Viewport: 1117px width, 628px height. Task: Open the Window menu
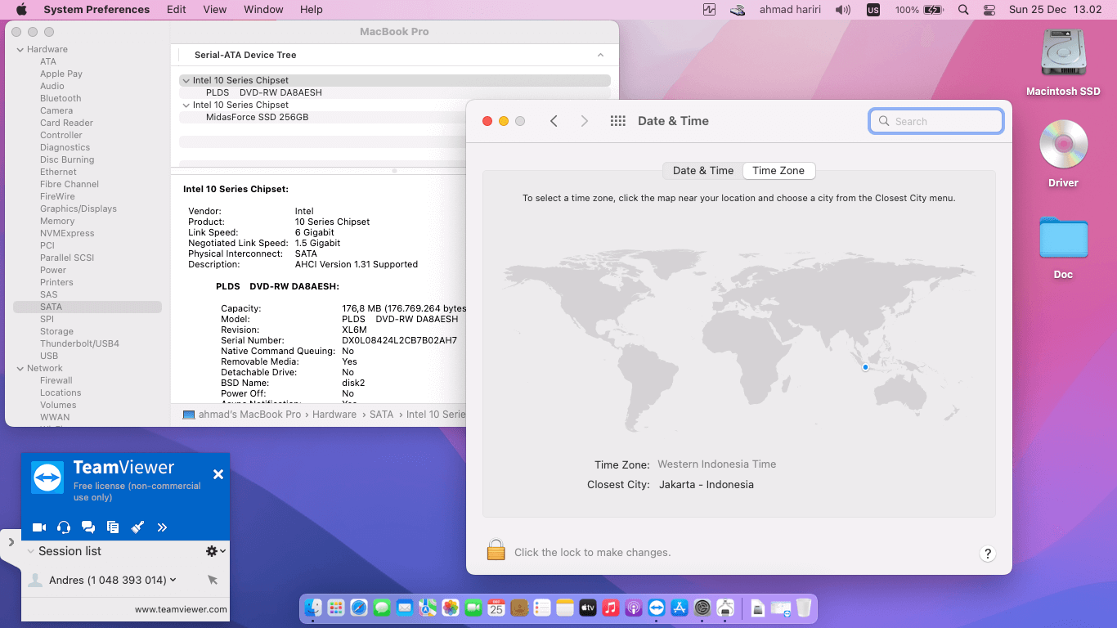tap(263, 10)
